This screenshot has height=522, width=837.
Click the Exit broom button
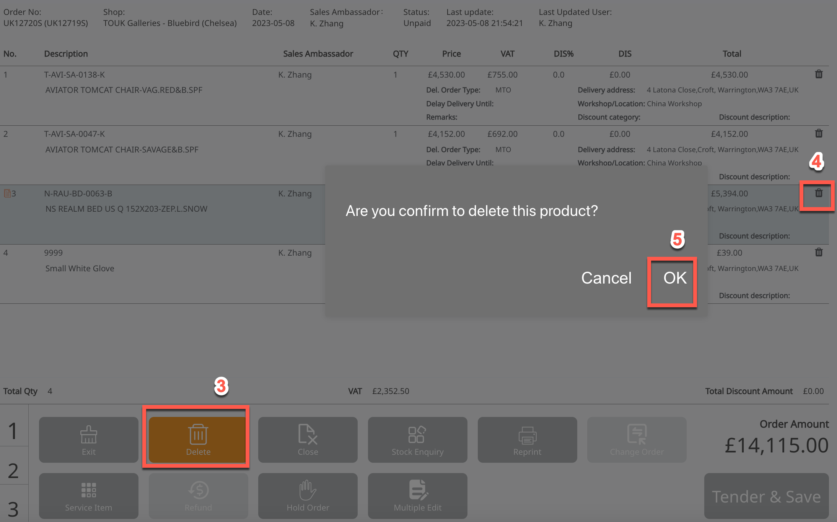88,439
